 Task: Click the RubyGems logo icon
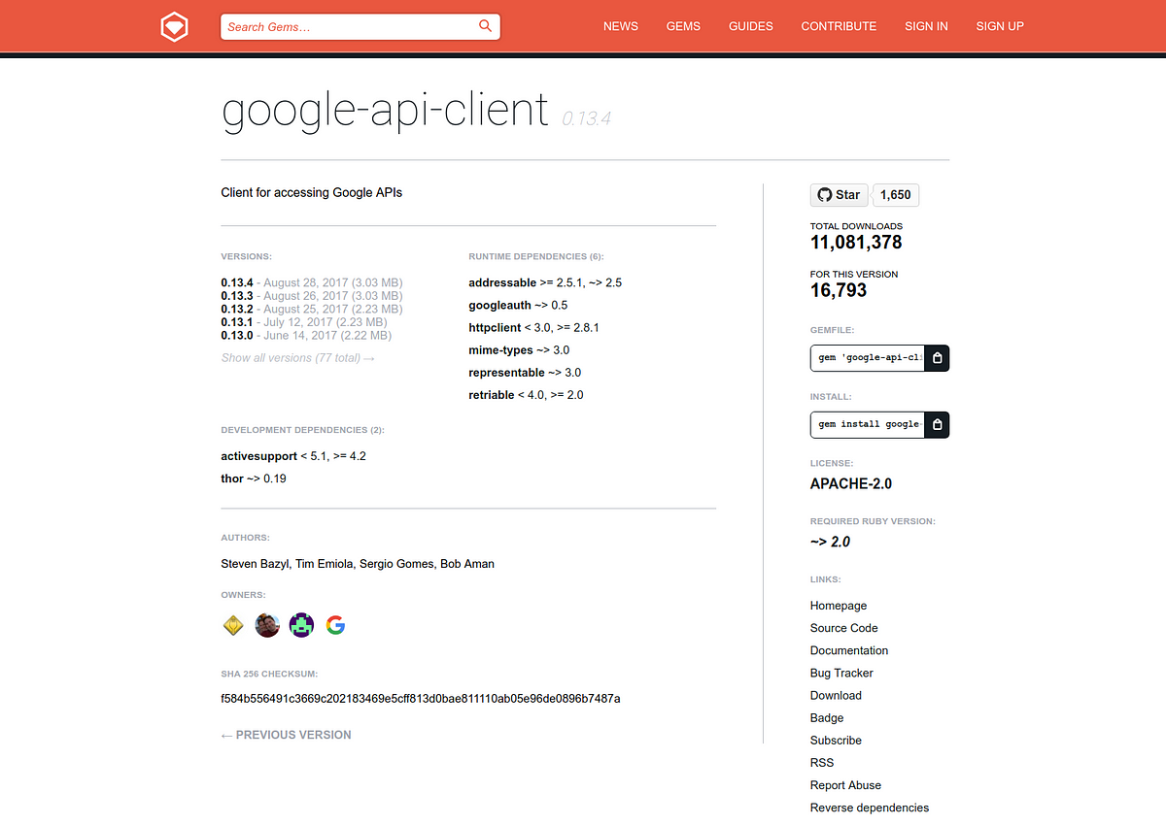(174, 26)
